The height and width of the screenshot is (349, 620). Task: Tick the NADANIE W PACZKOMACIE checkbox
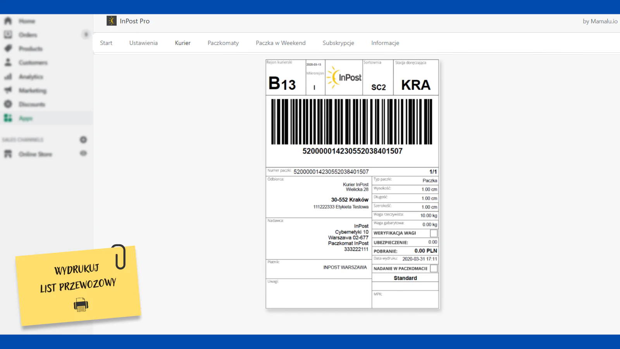point(434,268)
